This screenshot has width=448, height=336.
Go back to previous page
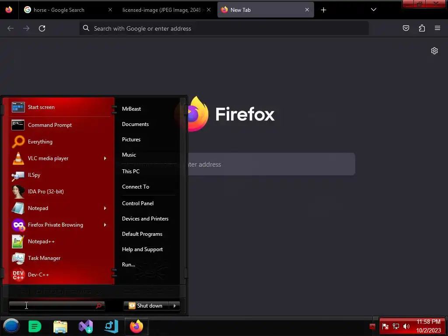point(10,28)
